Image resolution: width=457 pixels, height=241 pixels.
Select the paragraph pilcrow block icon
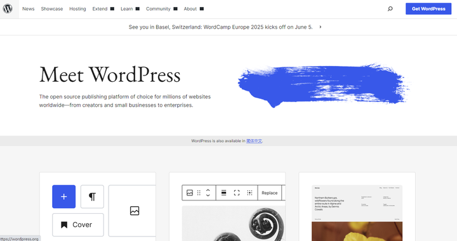[x=92, y=197]
